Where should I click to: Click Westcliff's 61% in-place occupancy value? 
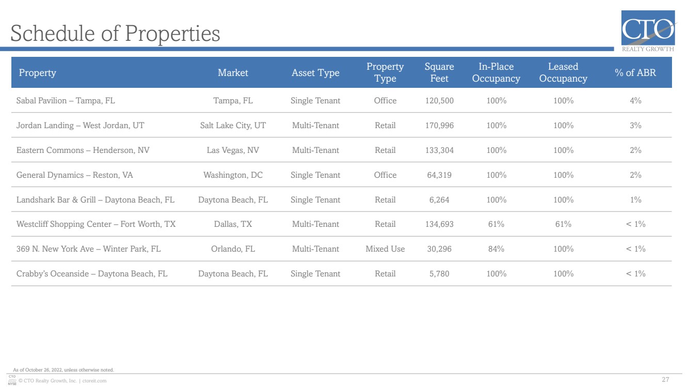click(496, 224)
